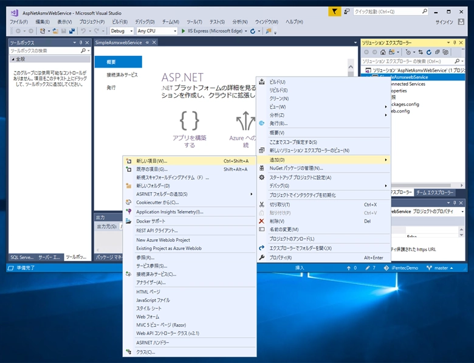474x363 pixels.
Task: Click Collapse All icon in Solution Explorer
Action: [x=437, y=52]
